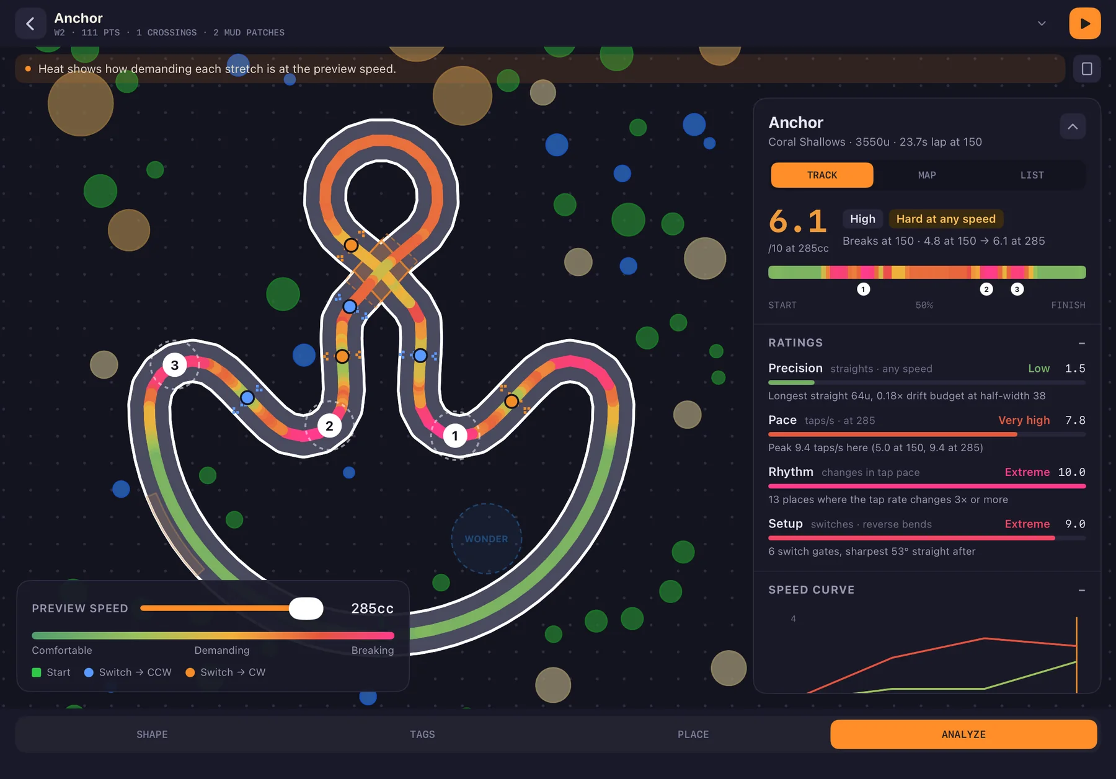The image size is (1116, 779).
Task: Click the 285cc speed value
Action: (x=372, y=609)
